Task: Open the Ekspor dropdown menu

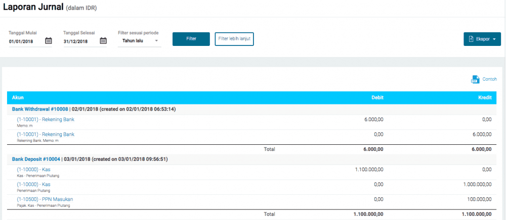Action: click(482, 39)
